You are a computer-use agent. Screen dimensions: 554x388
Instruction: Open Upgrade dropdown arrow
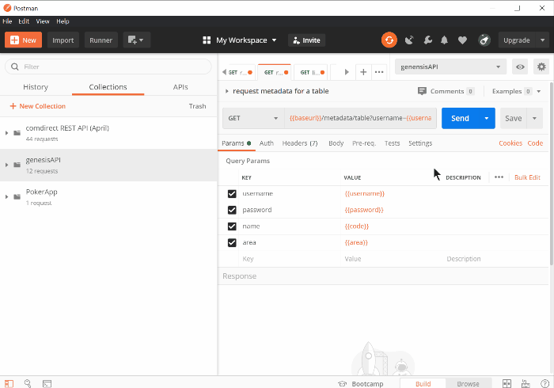tap(542, 40)
